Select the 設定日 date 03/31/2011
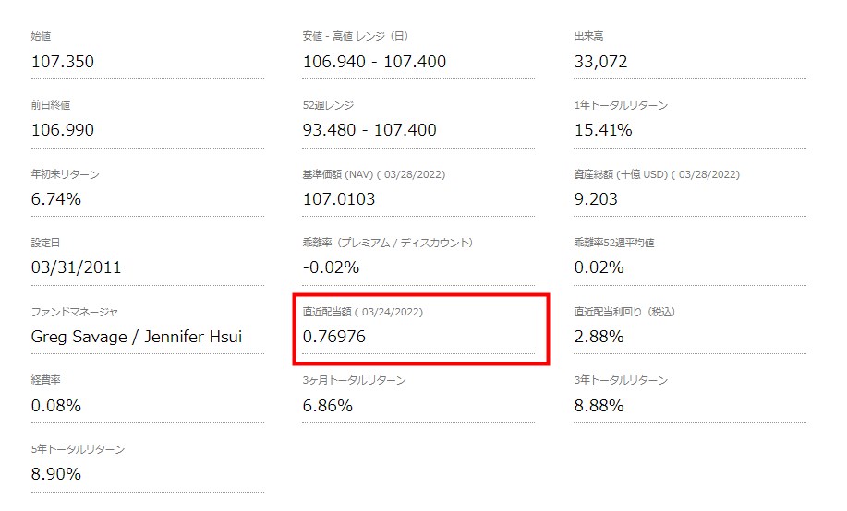Viewport: 847px width, 511px height. pyautogui.click(x=76, y=267)
